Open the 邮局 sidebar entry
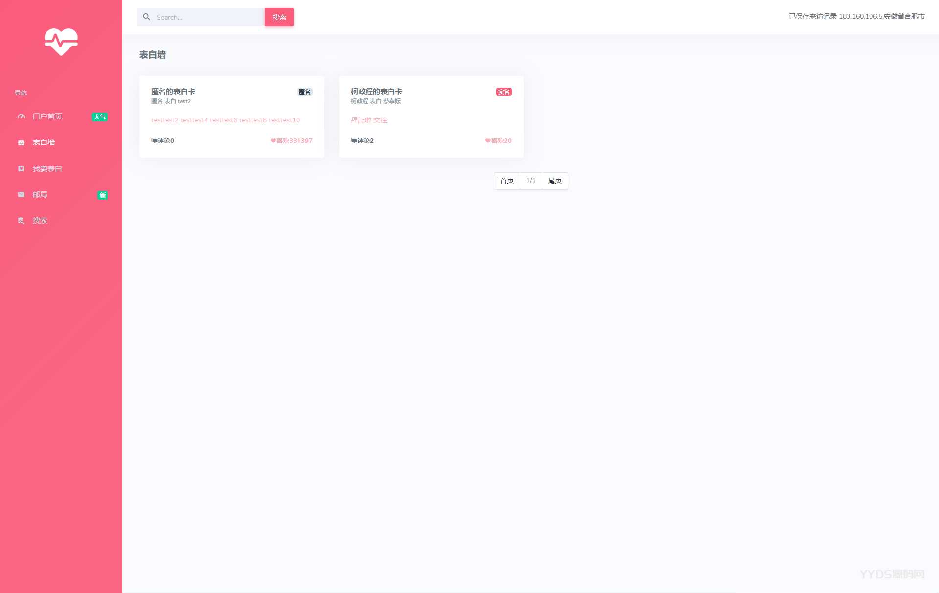Screen dimensions: 939x593 click(x=40, y=195)
